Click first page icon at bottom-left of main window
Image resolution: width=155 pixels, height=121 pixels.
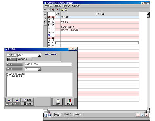(x=46, y=115)
